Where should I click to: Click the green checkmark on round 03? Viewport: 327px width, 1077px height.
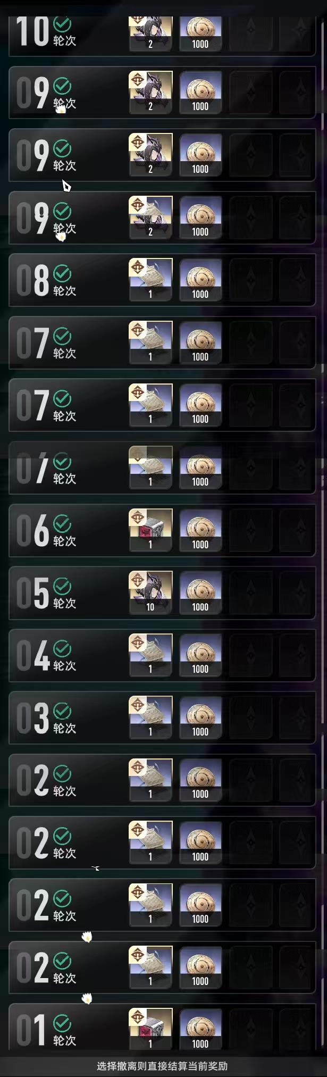tap(62, 711)
